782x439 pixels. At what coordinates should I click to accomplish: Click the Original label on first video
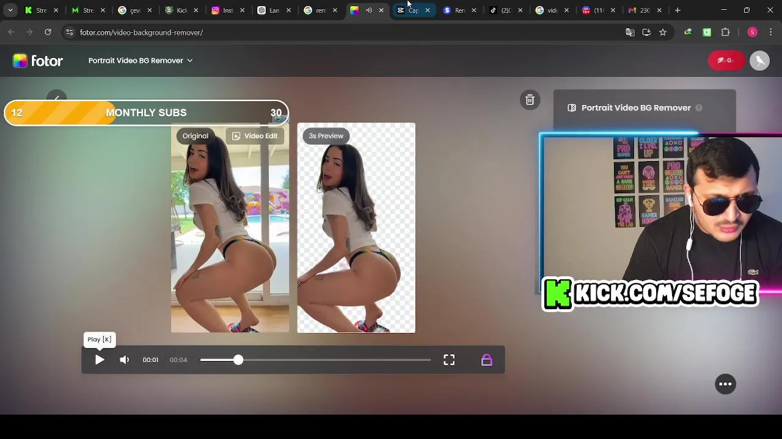195,136
